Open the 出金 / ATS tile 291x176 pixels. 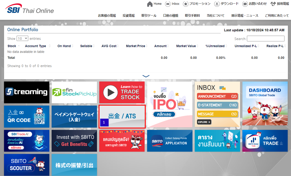122,117
